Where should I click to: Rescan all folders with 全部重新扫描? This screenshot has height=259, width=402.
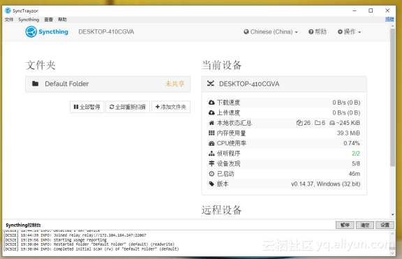[128, 107]
